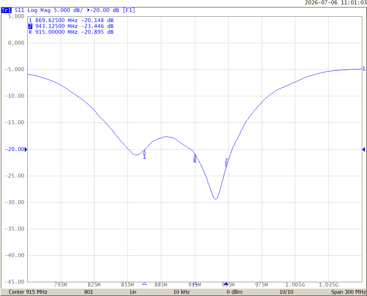Click right reference level arrow indicator
This screenshot has width=367, height=296.
click(363, 149)
